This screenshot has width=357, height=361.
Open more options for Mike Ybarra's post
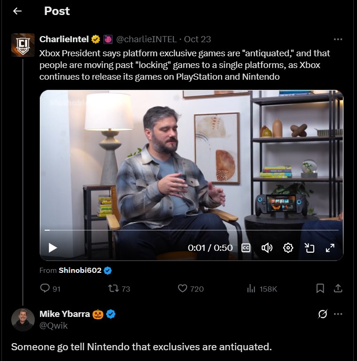coord(337,314)
